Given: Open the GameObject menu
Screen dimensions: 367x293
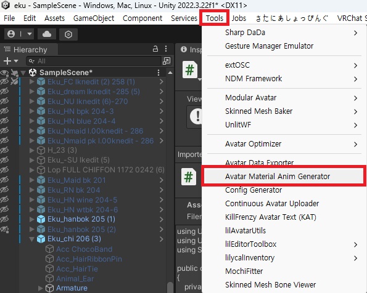Looking at the screenshot, I should 94,18.
